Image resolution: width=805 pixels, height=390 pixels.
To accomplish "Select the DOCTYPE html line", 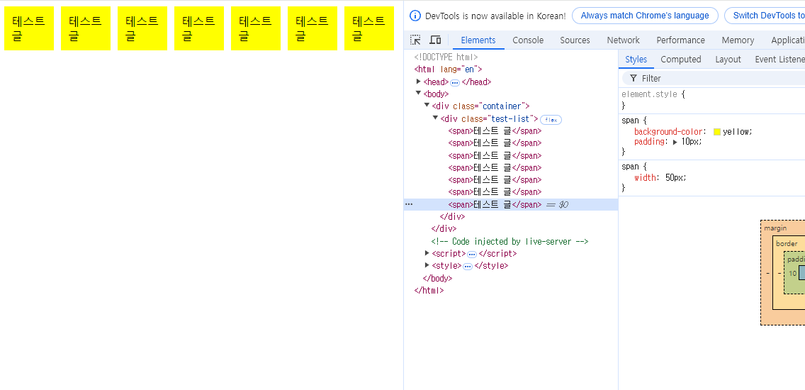I will point(446,57).
